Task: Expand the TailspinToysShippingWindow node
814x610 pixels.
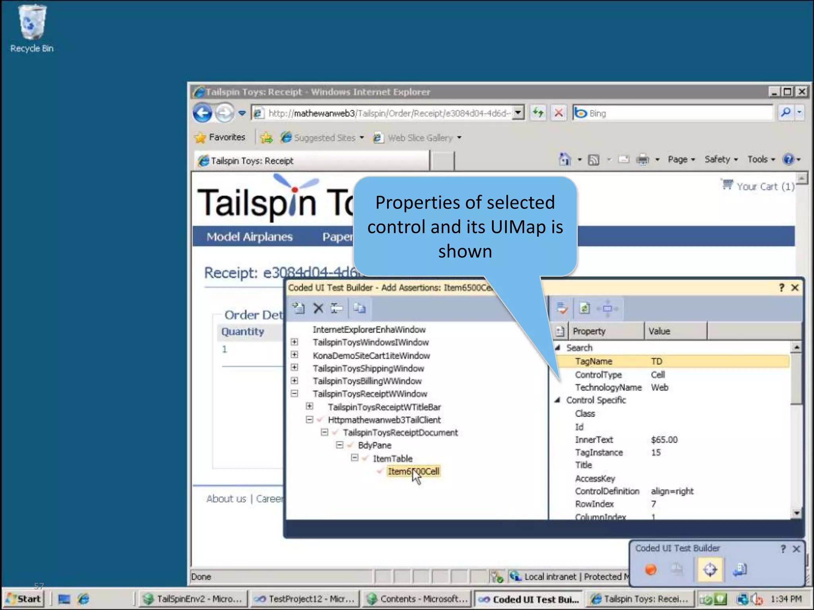Action: click(x=294, y=367)
